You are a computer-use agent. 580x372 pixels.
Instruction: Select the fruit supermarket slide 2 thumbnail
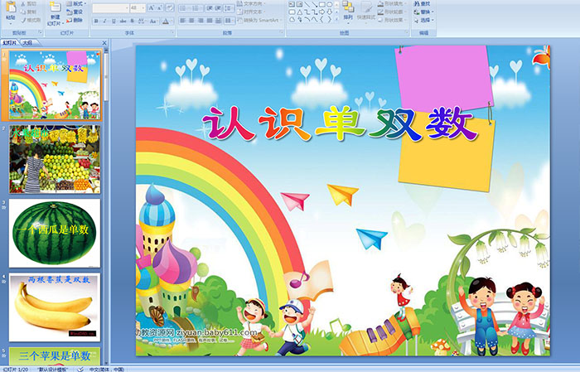55,159
